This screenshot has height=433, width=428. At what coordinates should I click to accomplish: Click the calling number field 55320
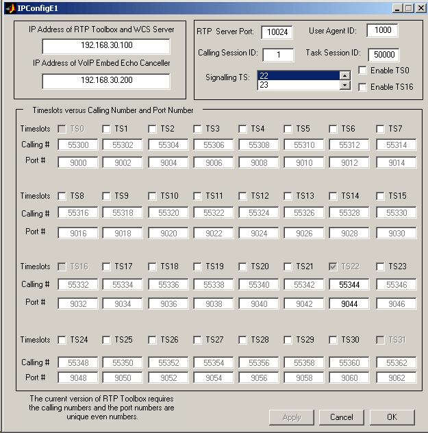click(x=168, y=212)
